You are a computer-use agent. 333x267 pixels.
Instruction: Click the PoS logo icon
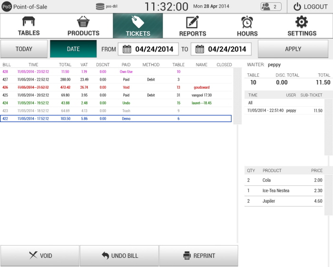pyautogui.click(x=7, y=7)
